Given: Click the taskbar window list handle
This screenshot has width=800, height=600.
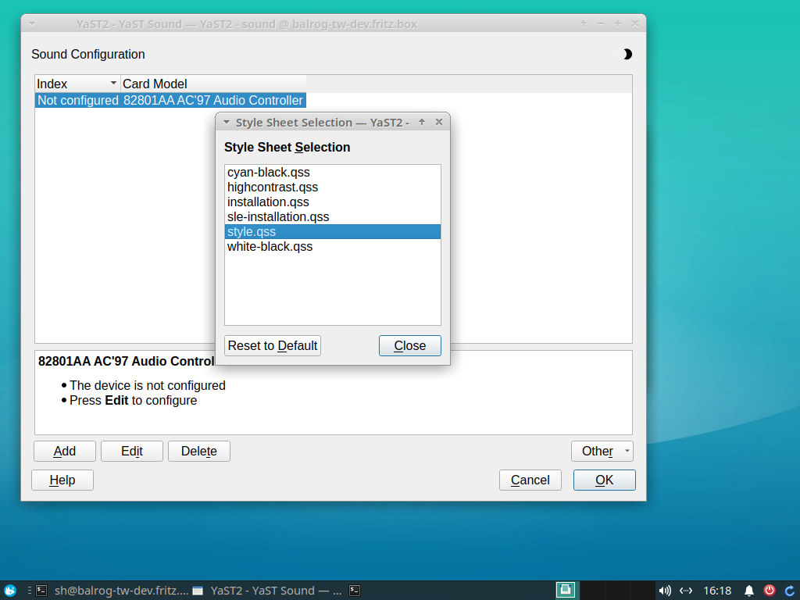Looking at the screenshot, I should (x=29, y=591).
